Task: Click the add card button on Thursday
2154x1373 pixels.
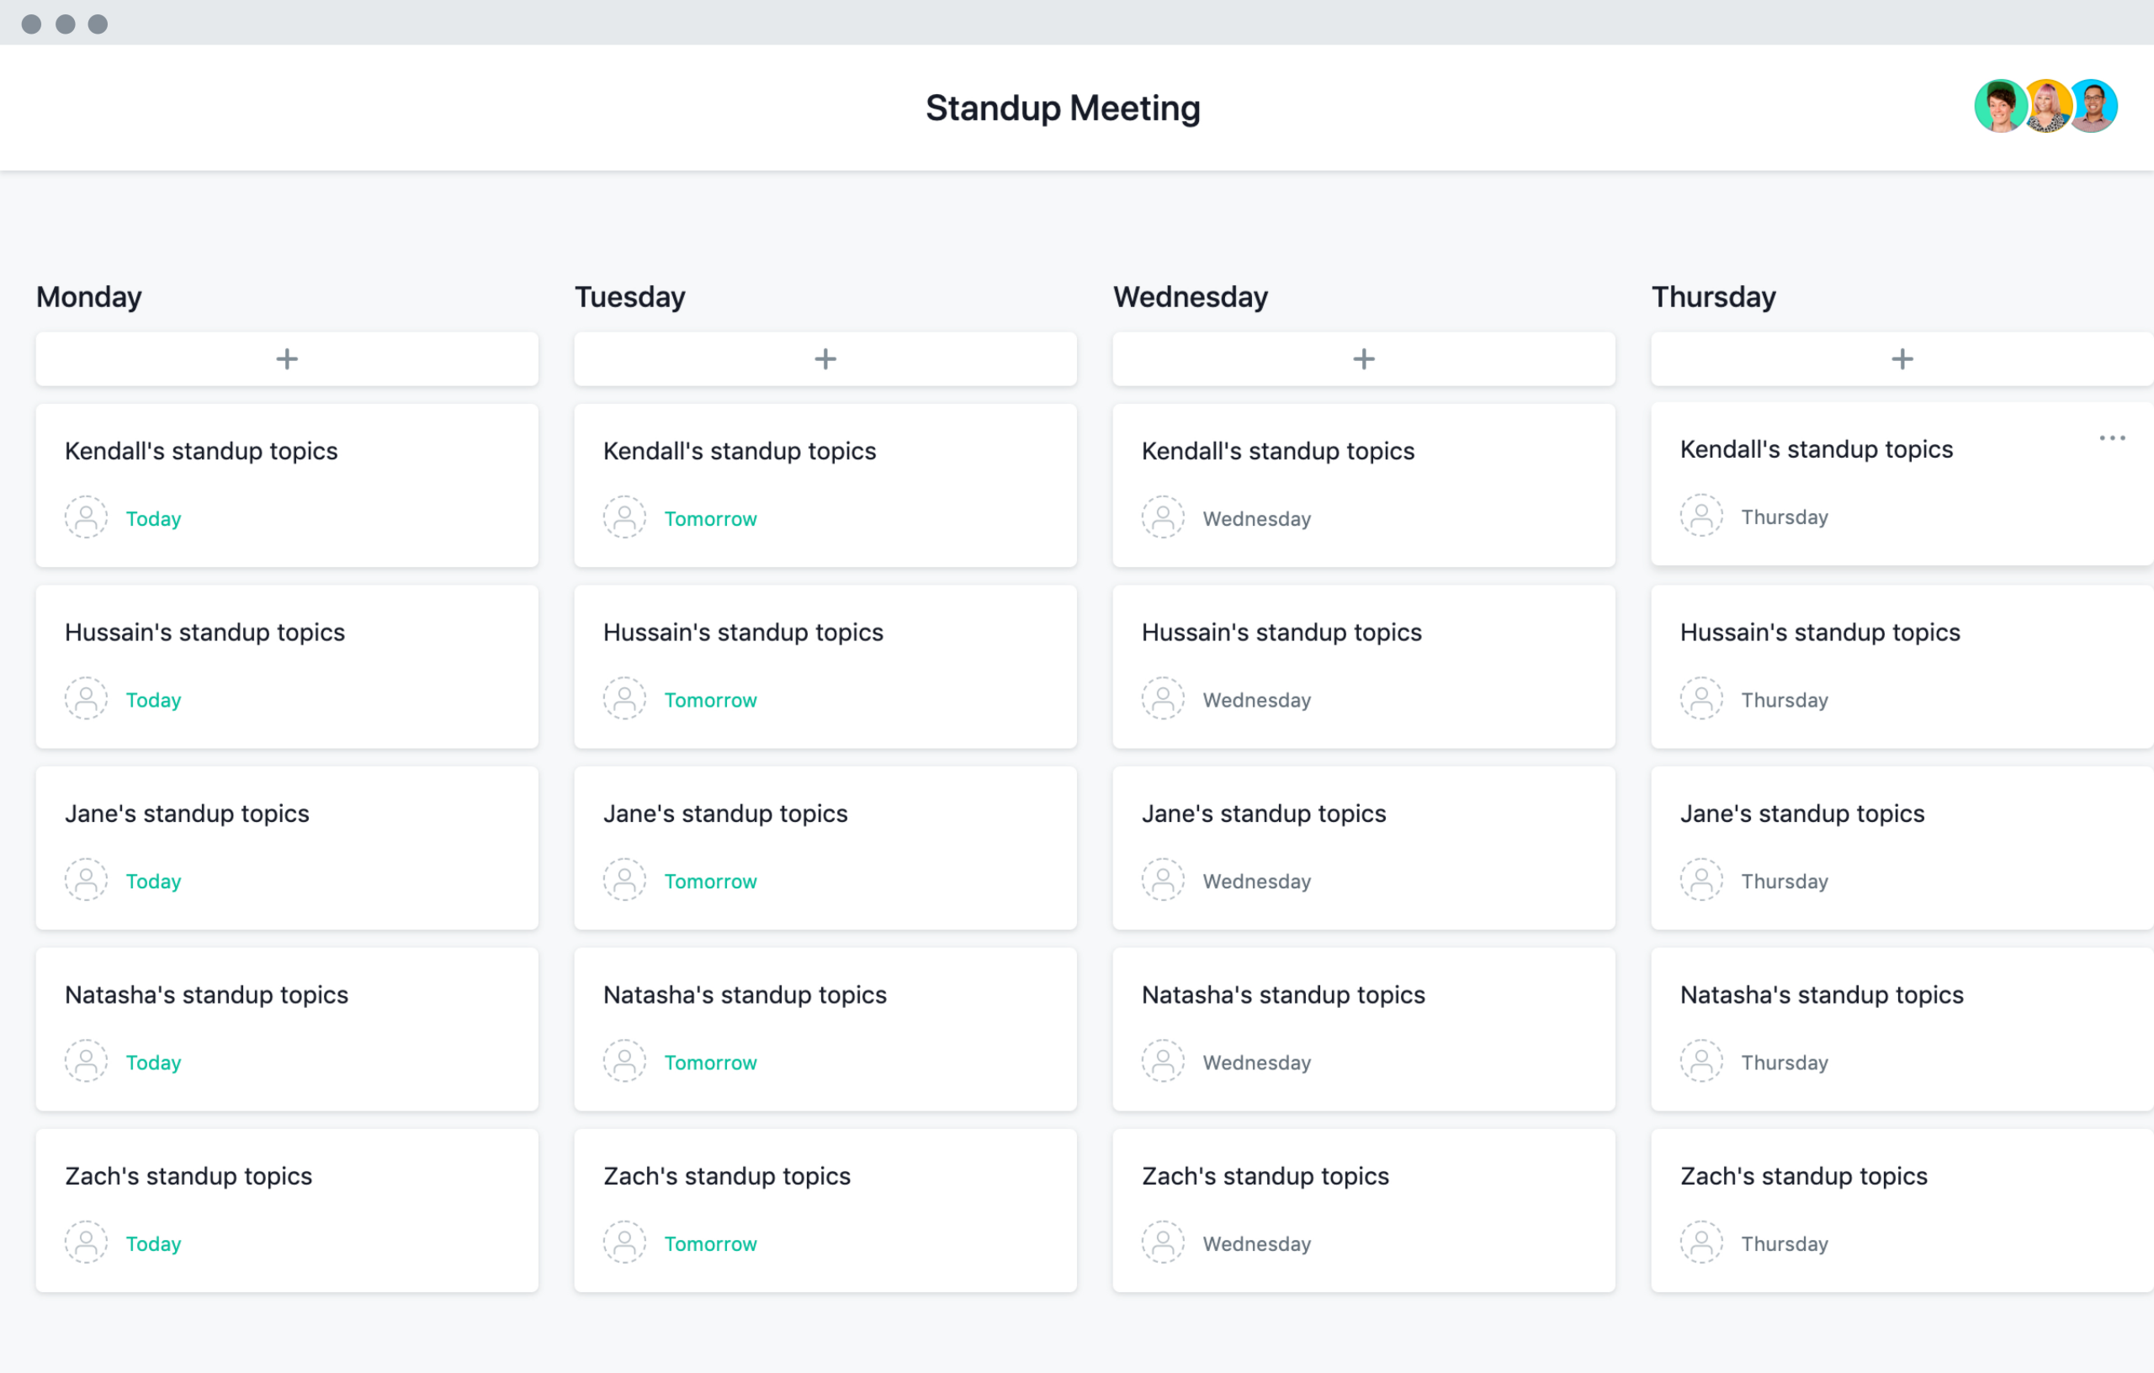Action: pyautogui.click(x=1902, y=358)
